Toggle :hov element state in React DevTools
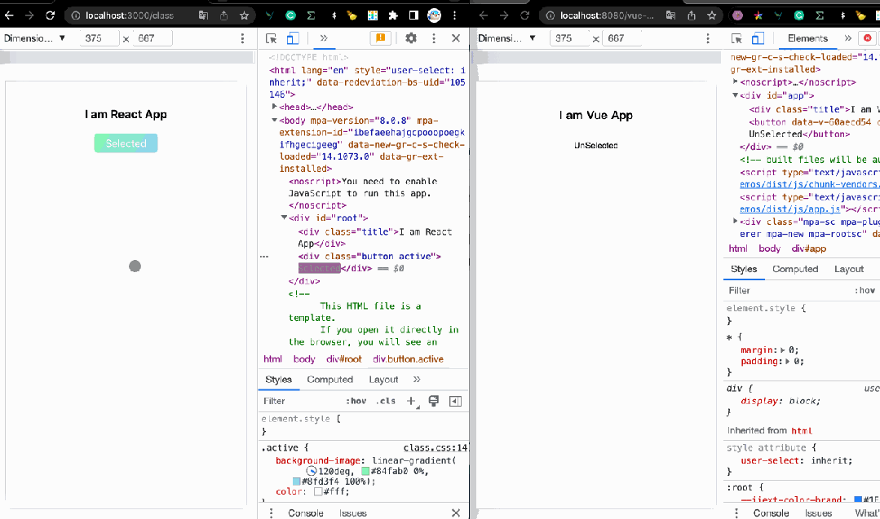This screenshot has width=880, height=519. (356, 402)
